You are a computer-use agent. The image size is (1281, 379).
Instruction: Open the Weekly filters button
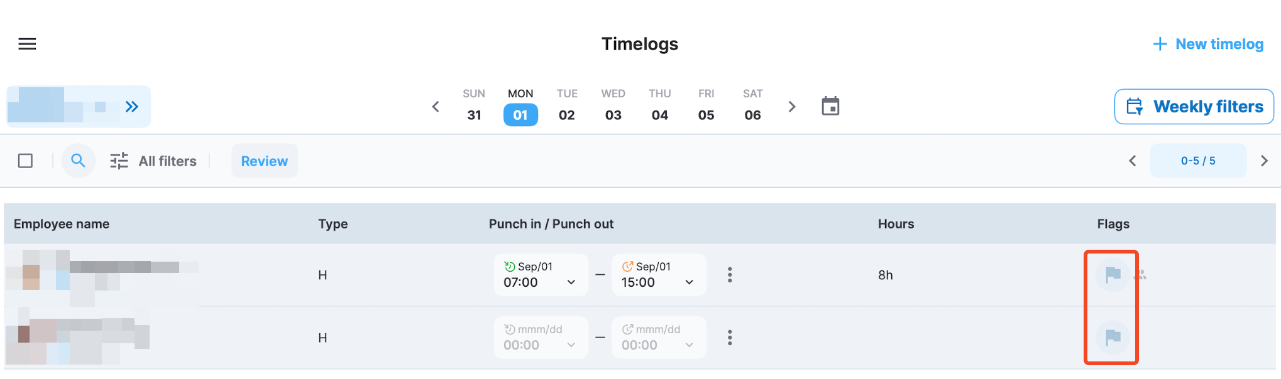[1194, 107]
